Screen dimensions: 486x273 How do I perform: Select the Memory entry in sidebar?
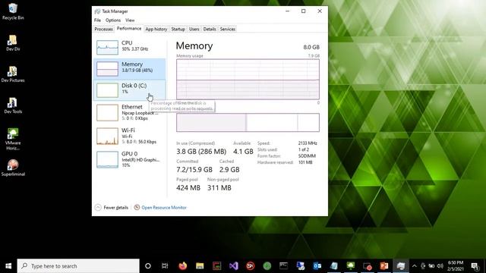click(x=129, y=69)
